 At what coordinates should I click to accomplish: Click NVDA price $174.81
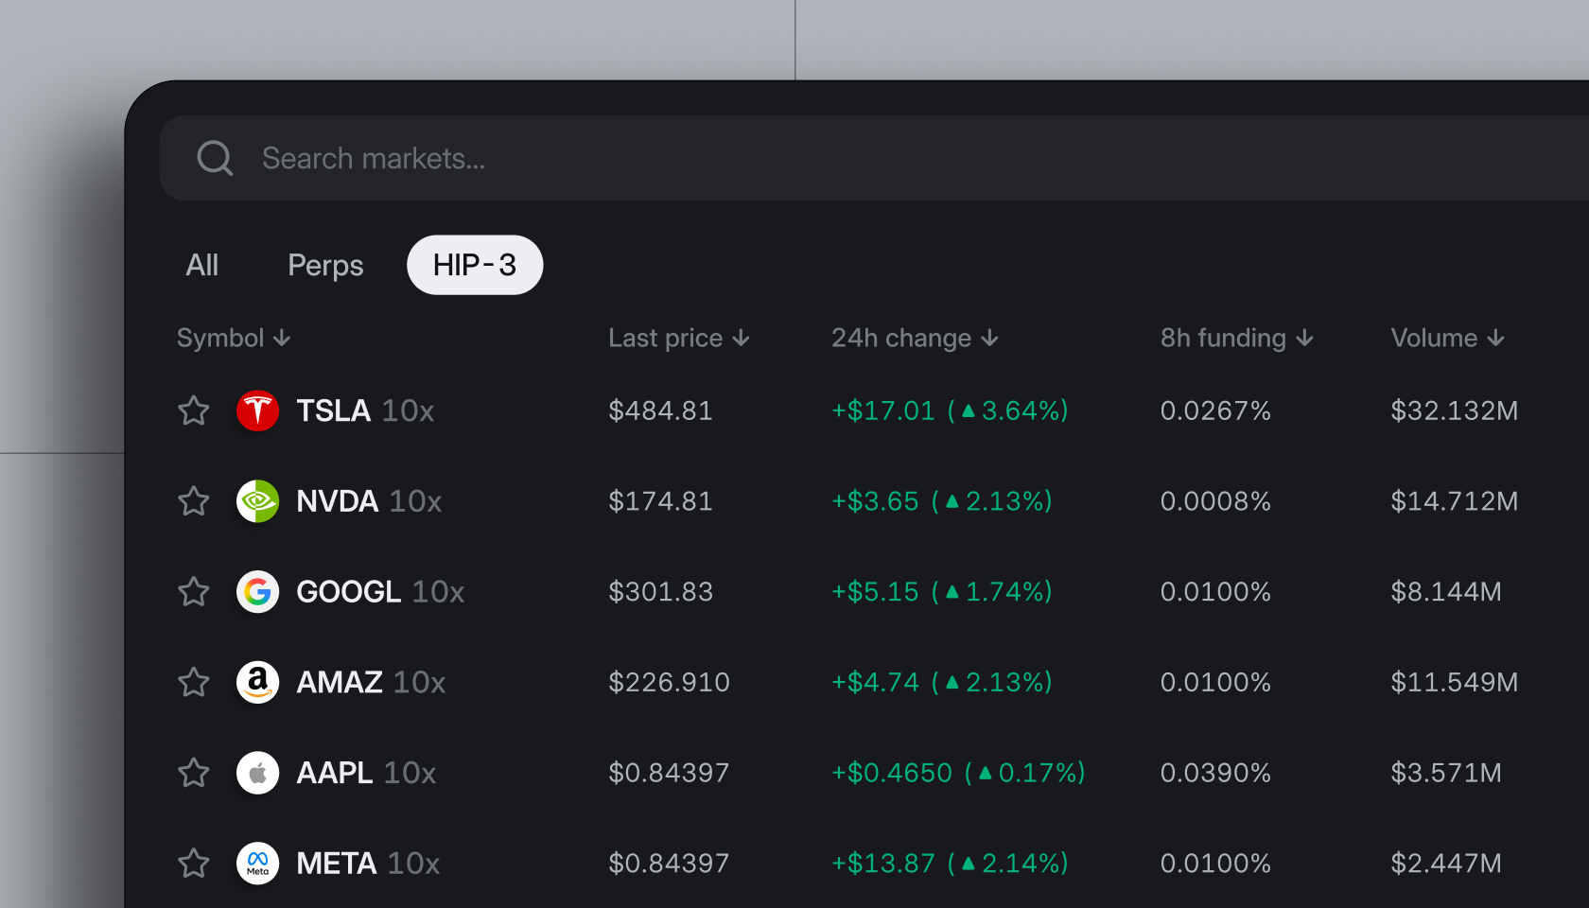[660, 501]
